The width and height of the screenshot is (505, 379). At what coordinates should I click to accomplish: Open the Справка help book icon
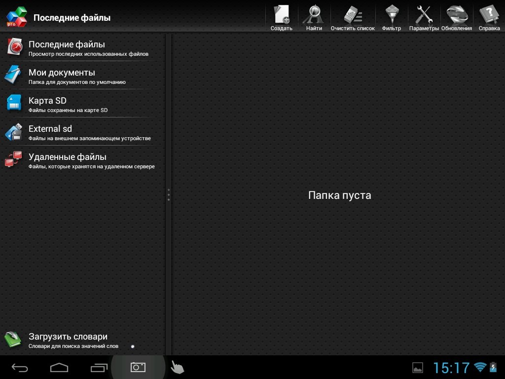489,18
